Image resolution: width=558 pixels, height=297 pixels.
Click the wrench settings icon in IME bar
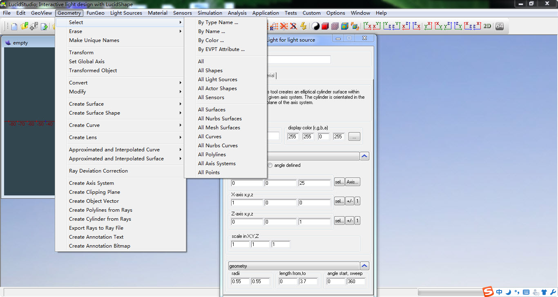coord(552,292)
